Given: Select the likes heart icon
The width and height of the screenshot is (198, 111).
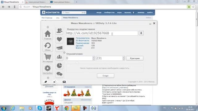Looking at the screenshot, I should [59, 39].
